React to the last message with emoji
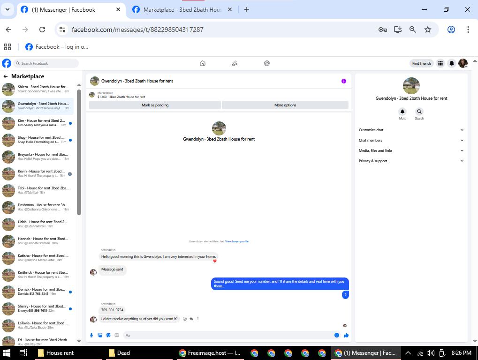This screenshot has width=478, height=360. (185, 319)
